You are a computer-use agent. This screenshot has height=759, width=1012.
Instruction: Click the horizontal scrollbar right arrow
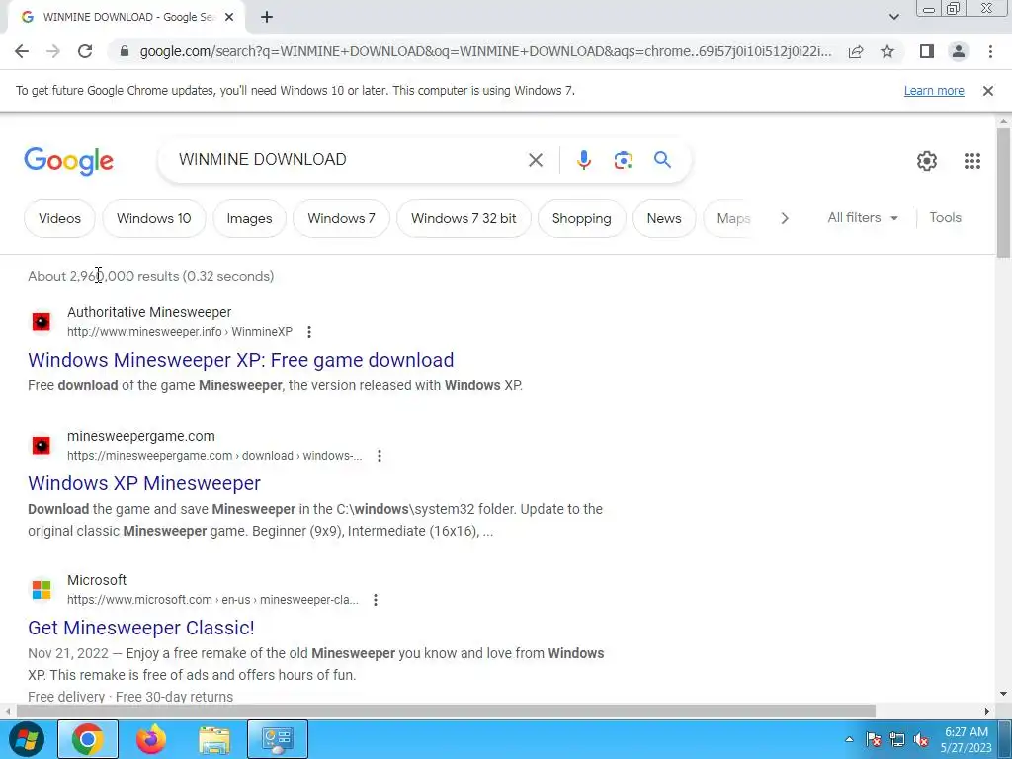coord(987,712)
